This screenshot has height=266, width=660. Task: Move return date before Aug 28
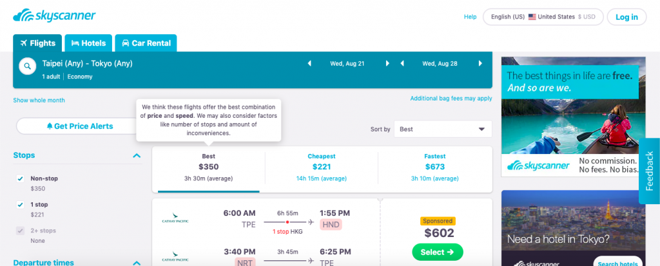pyautogui.click(x=402, y=64)
